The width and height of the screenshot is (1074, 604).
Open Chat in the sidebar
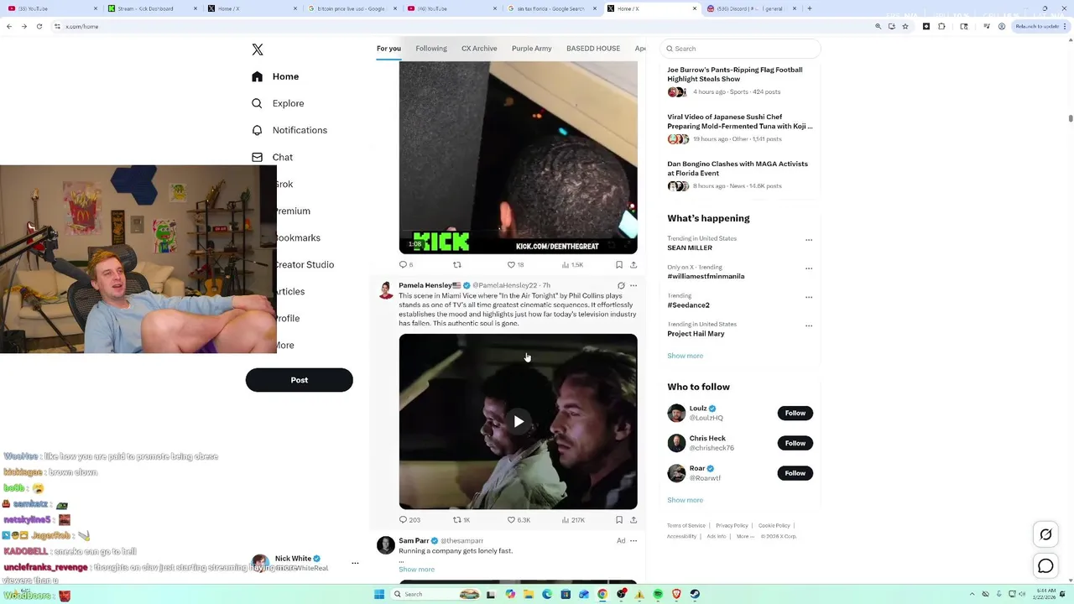point(272,157)
